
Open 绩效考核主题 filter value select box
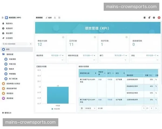(x=82, y=60)
